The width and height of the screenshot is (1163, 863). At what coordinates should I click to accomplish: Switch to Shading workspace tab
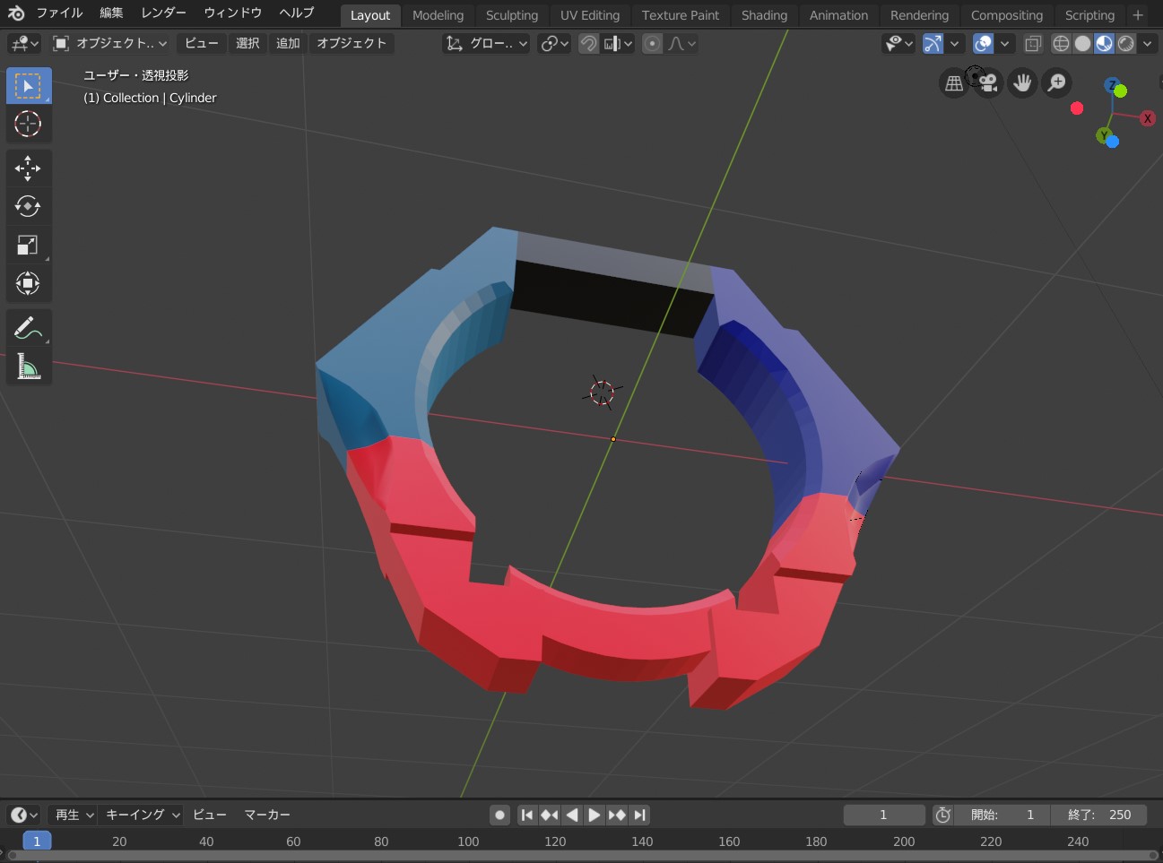point(764,15)
